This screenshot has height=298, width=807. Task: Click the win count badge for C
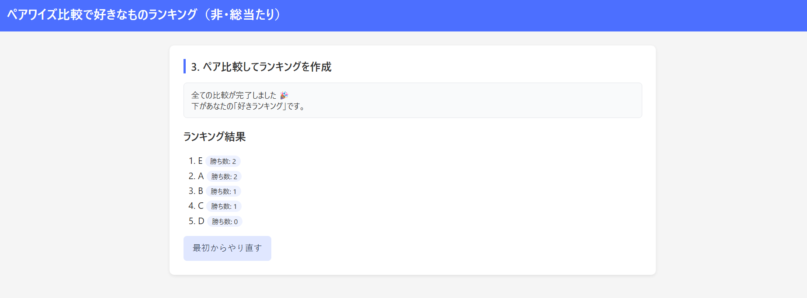(x=224, y=206)
